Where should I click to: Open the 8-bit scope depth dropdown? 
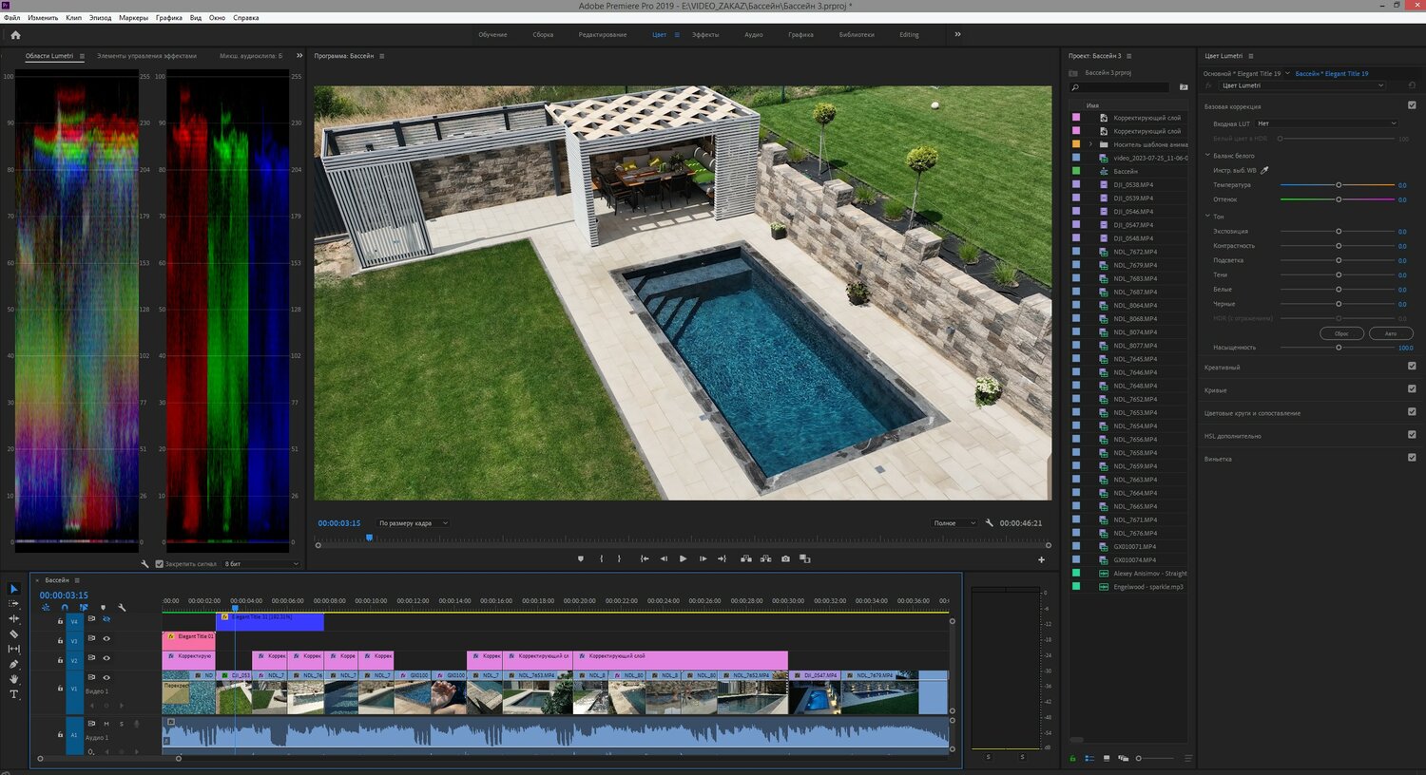tap(261, 563)
